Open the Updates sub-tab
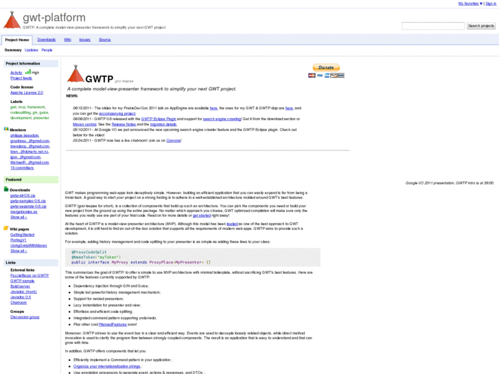 (31, 50)
